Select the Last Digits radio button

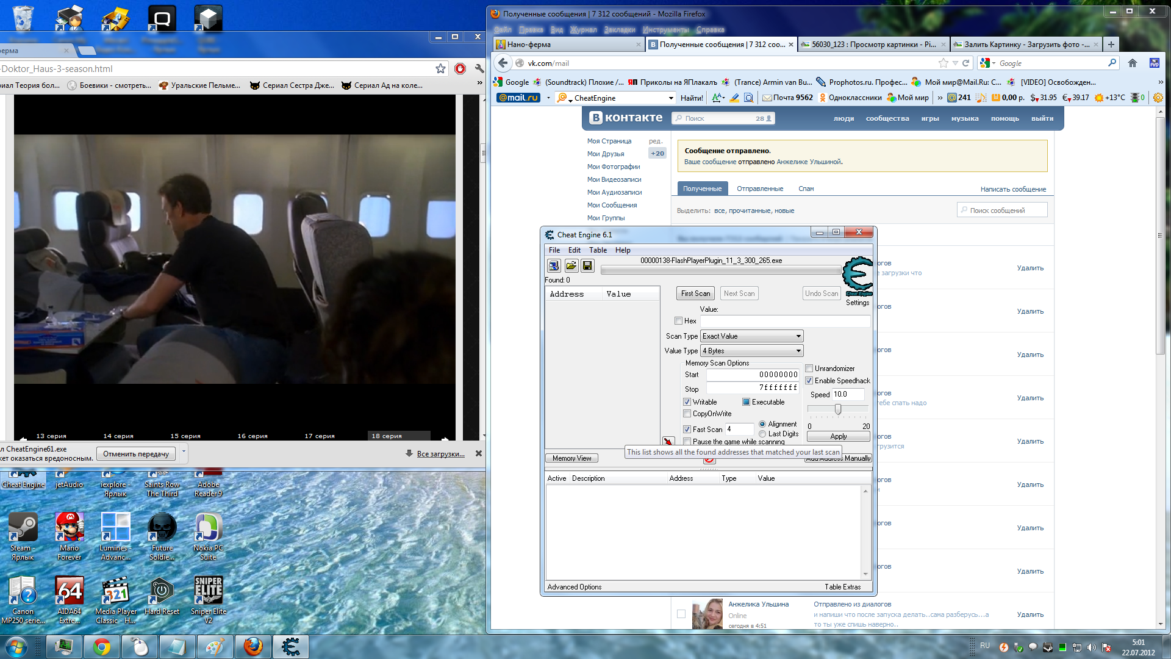click(762, 434)
